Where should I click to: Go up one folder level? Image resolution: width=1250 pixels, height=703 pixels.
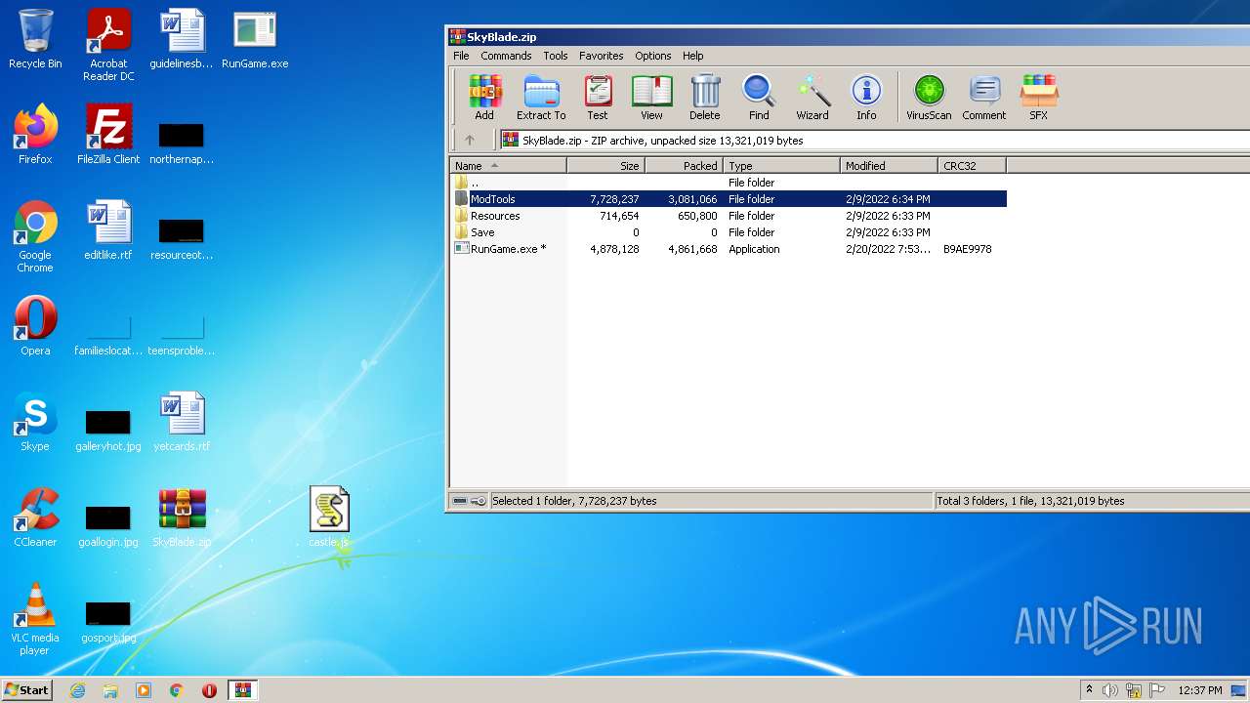[x=470, y=141]
